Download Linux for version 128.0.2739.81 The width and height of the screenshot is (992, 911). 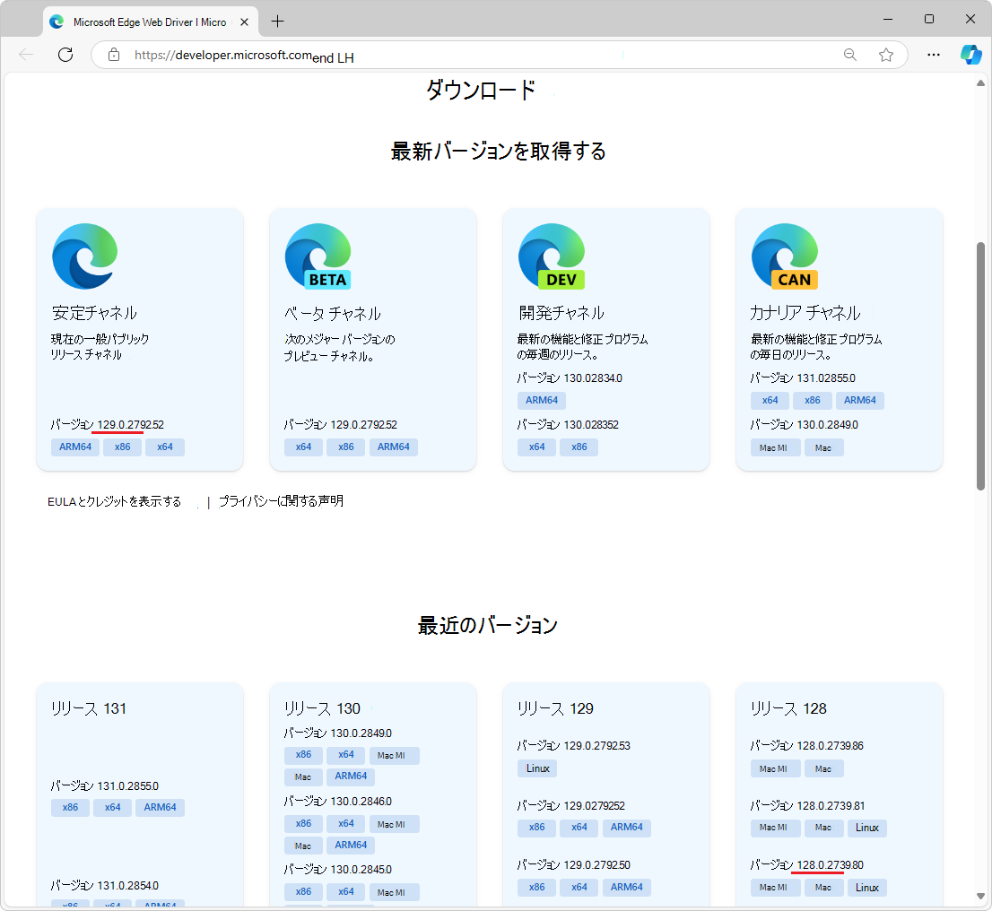[x=867, y=829]
